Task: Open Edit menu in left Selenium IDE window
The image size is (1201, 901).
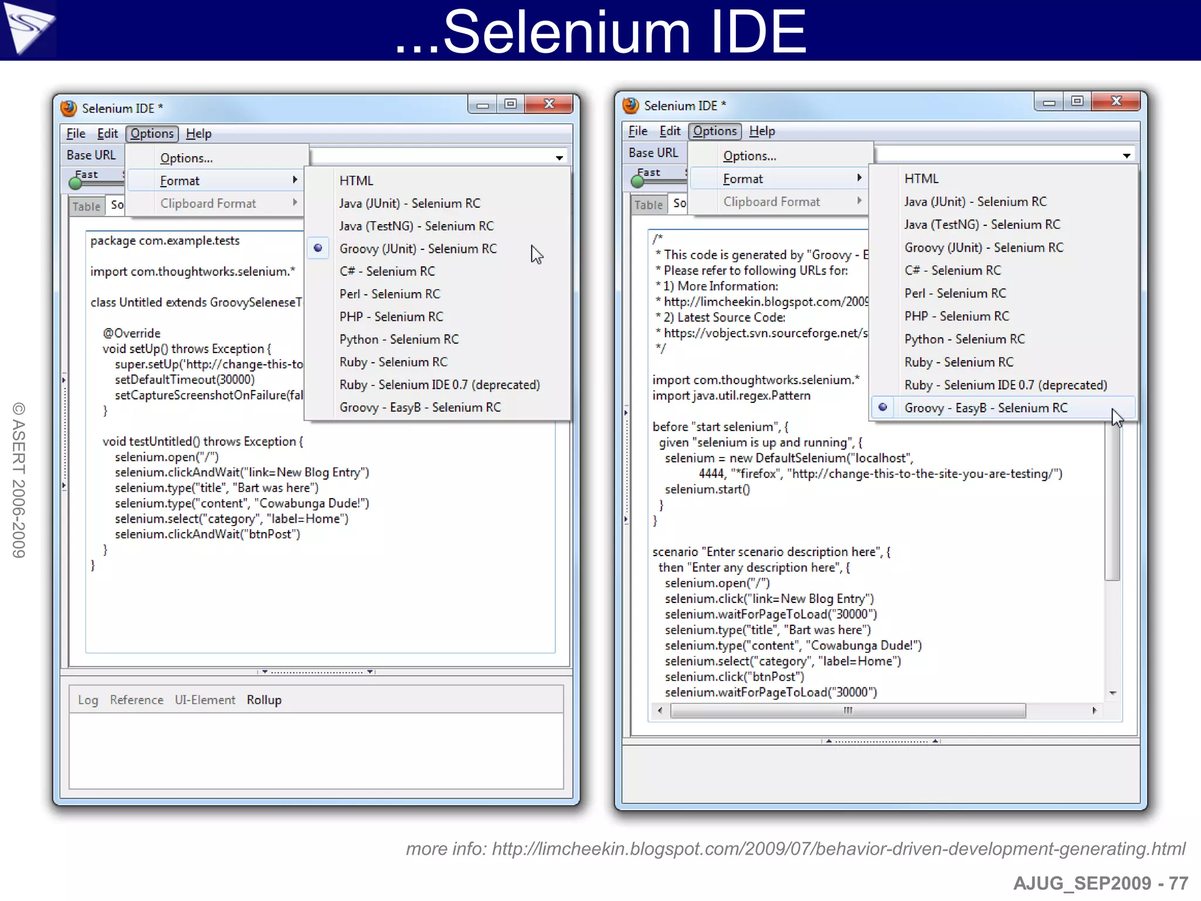Action: click(x=107, y=134)
